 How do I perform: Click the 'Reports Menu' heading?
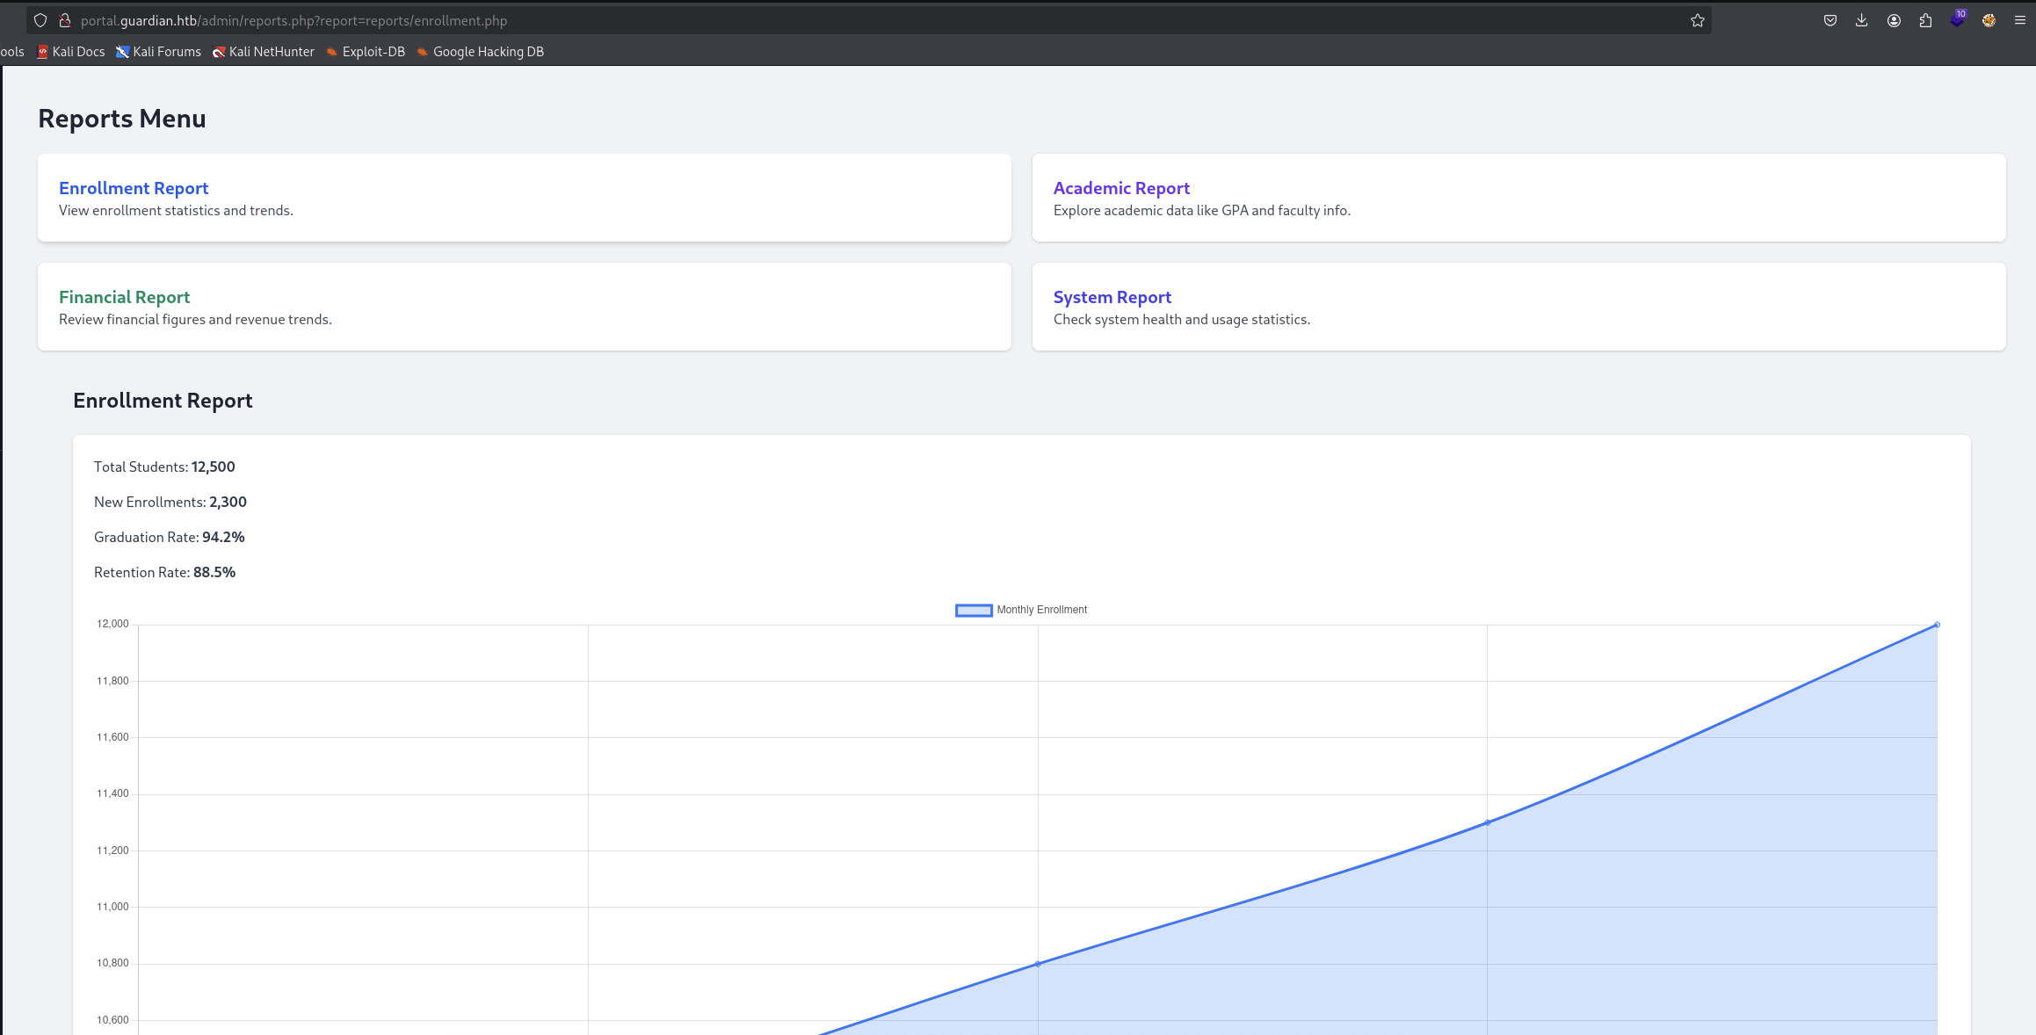[x=122, y=119]
